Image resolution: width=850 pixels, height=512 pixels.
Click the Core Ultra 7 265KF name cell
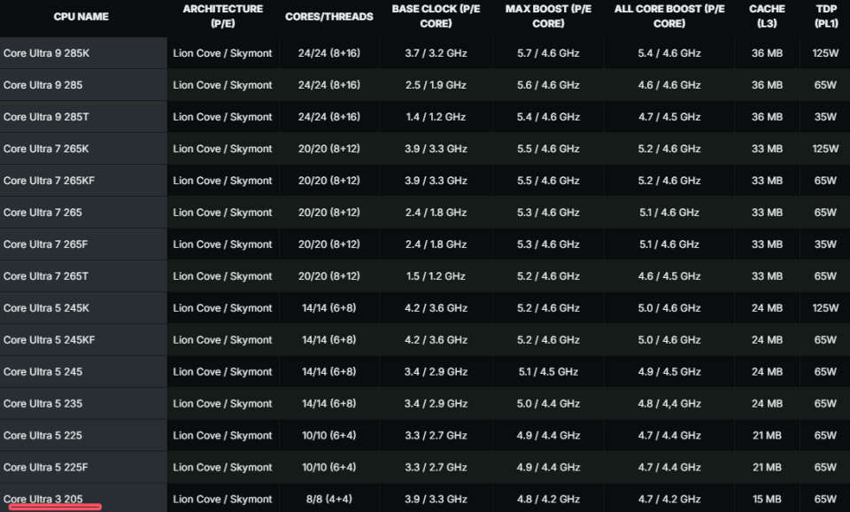50,181
